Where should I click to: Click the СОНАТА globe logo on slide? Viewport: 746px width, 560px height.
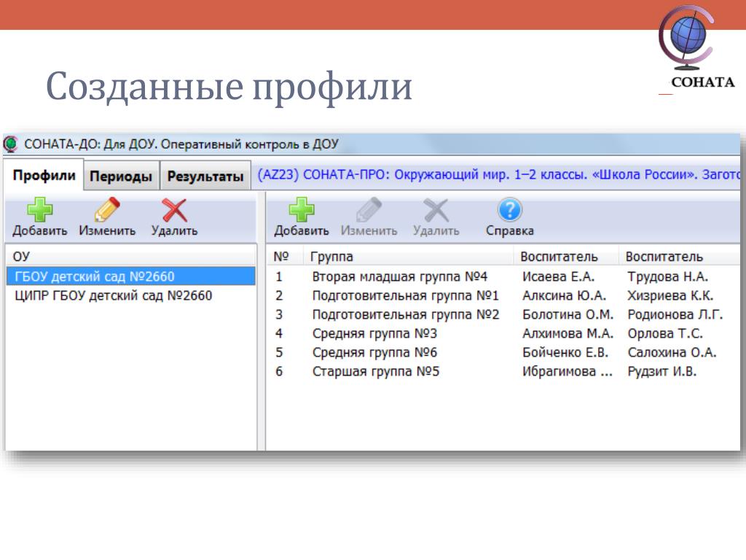pos(687,36)
